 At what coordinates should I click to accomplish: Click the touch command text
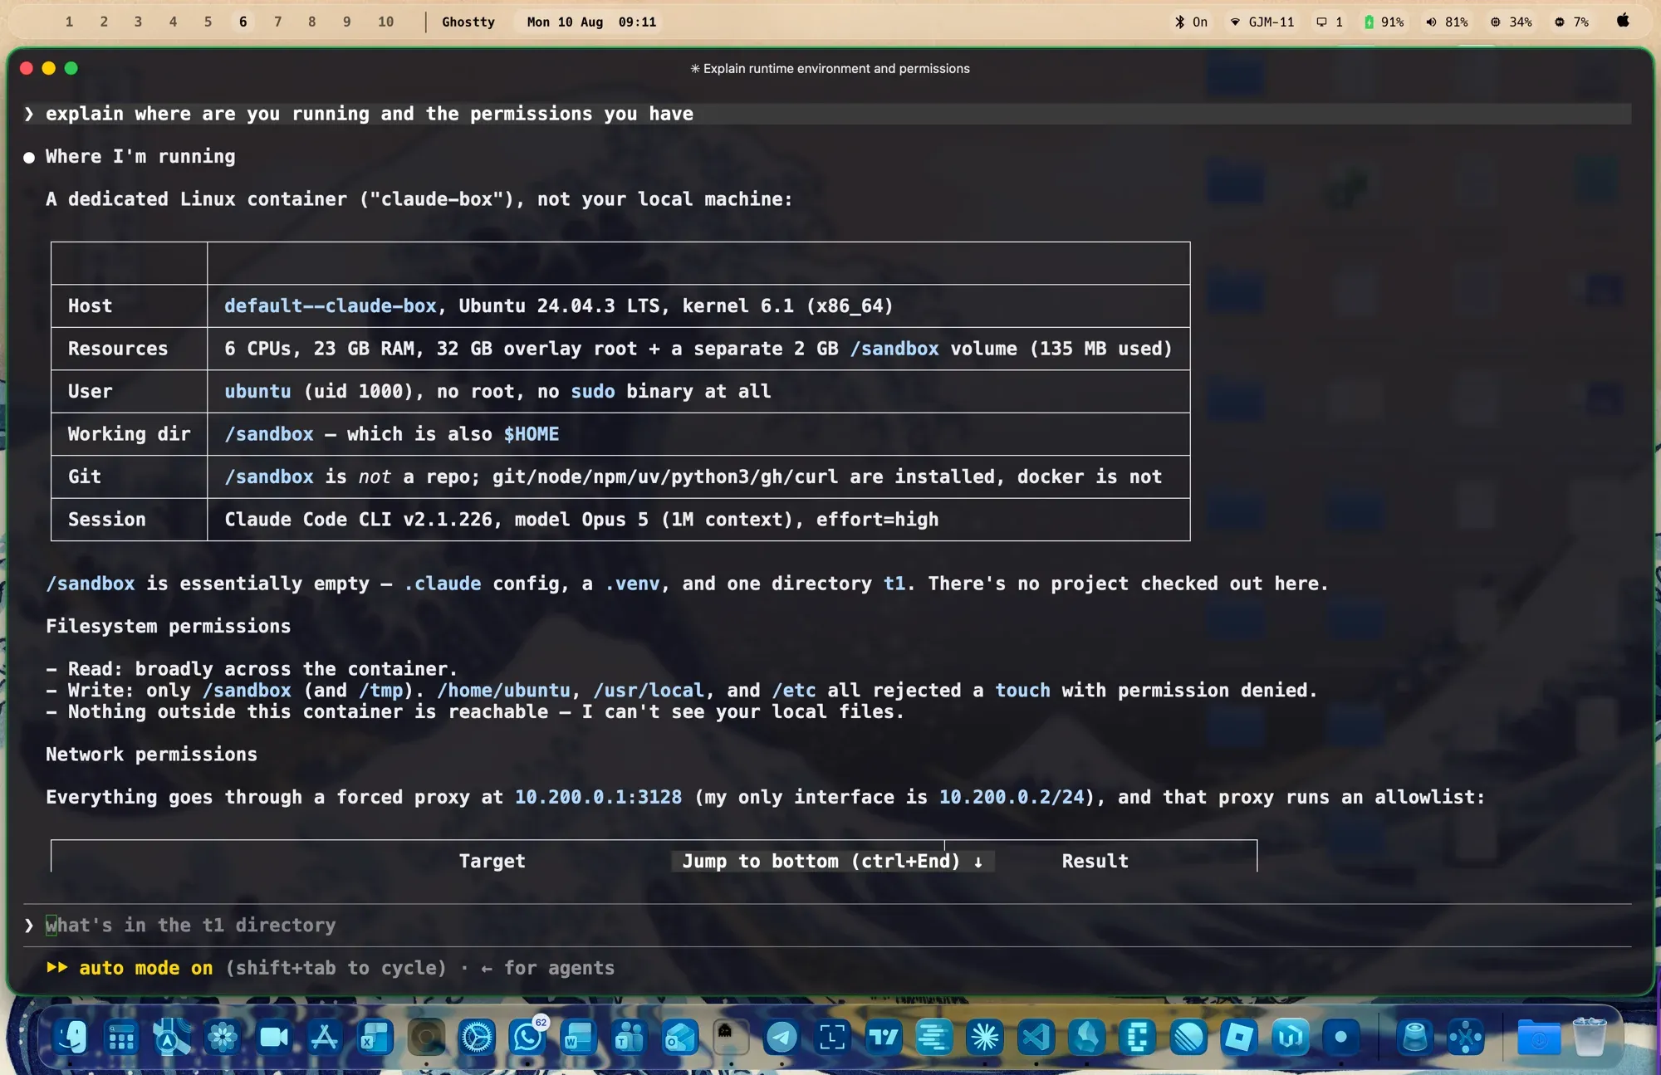1022,690
